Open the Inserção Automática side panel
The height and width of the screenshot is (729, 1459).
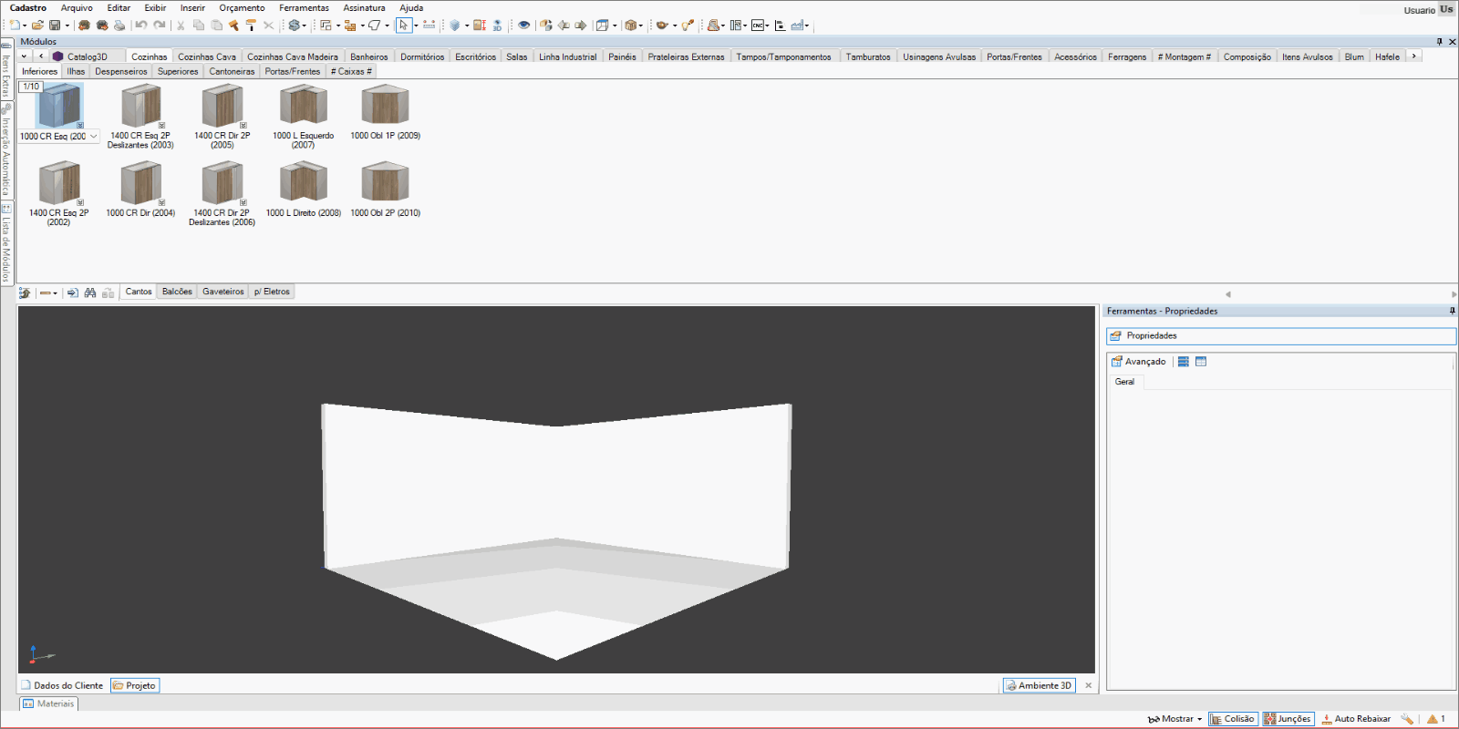coord(5,150)
